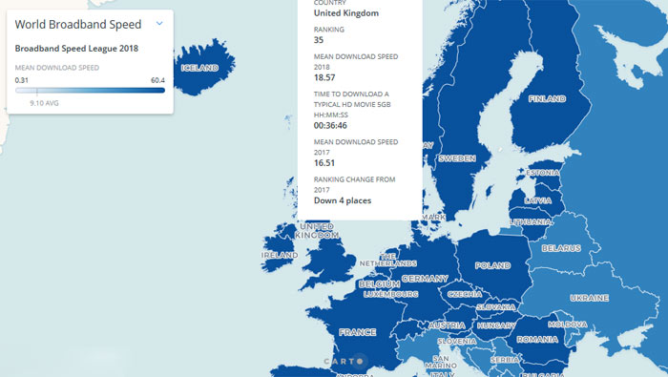Select Poland on the map
668x377 pixels.
(x=493, y=266)
